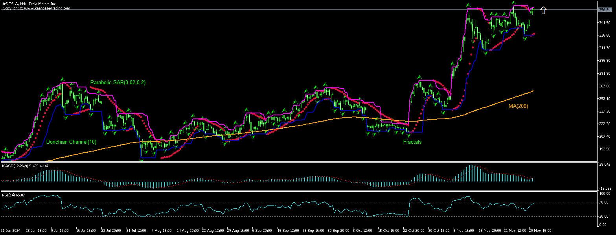This screenshot has width=616, height=235.
Task: Select the 7 Aug 16:00 date marker
Action: coord(162,229)
